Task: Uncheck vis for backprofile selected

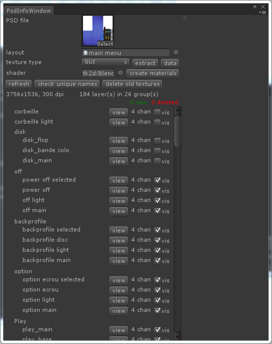Action: (x=157, y=231)
